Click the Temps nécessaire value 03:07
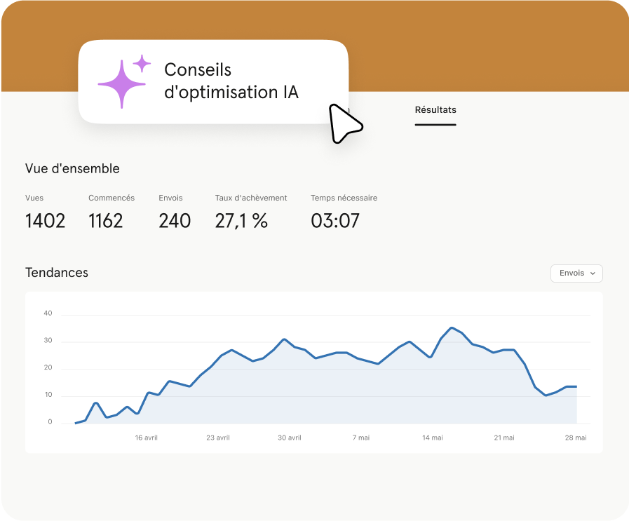 335,221
